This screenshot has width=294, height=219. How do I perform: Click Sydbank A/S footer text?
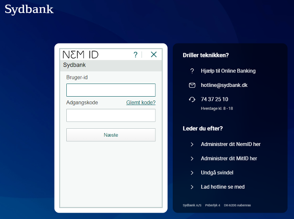click(192, 205)
